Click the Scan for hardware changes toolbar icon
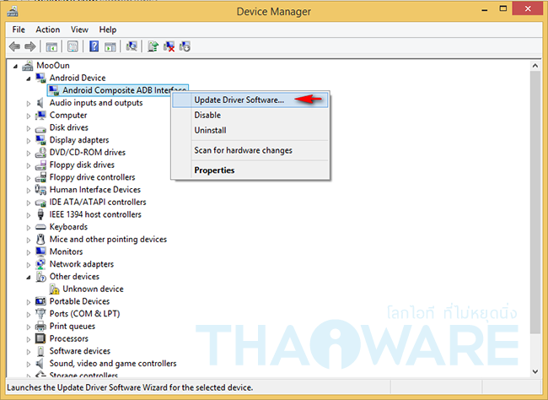The image size is (548, 400). pyautogui.click(x=132, y=46)
